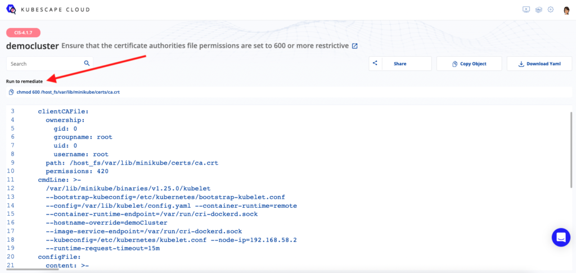Image resolution: width=576 pixels, height=273 pixels.
Task: Click the '--container-runtime-endpoint' line
Action: (152, 214)
